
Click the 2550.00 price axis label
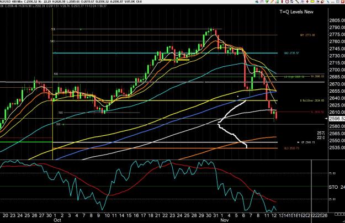coord(337,140)
